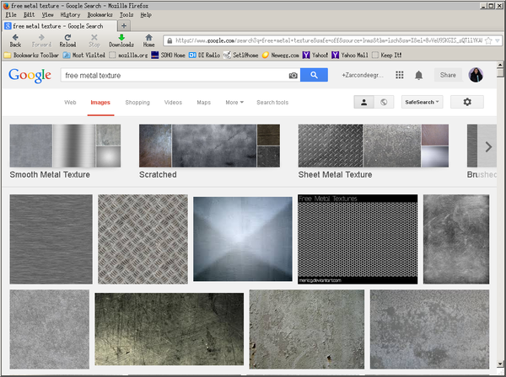Image resolution: width=506 pixels, height=377 pixels.
Task: Click the Share button
Action: click(448, 75)
